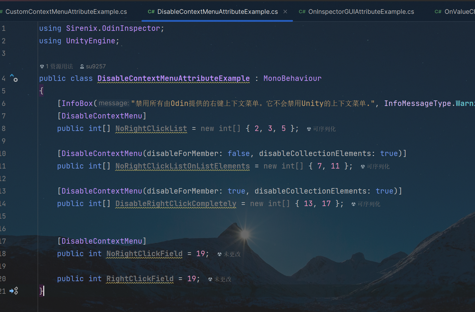Close the DisableContextMenuAttributeExample.cs tab
475x312 pixels.
tap(285, 12)
